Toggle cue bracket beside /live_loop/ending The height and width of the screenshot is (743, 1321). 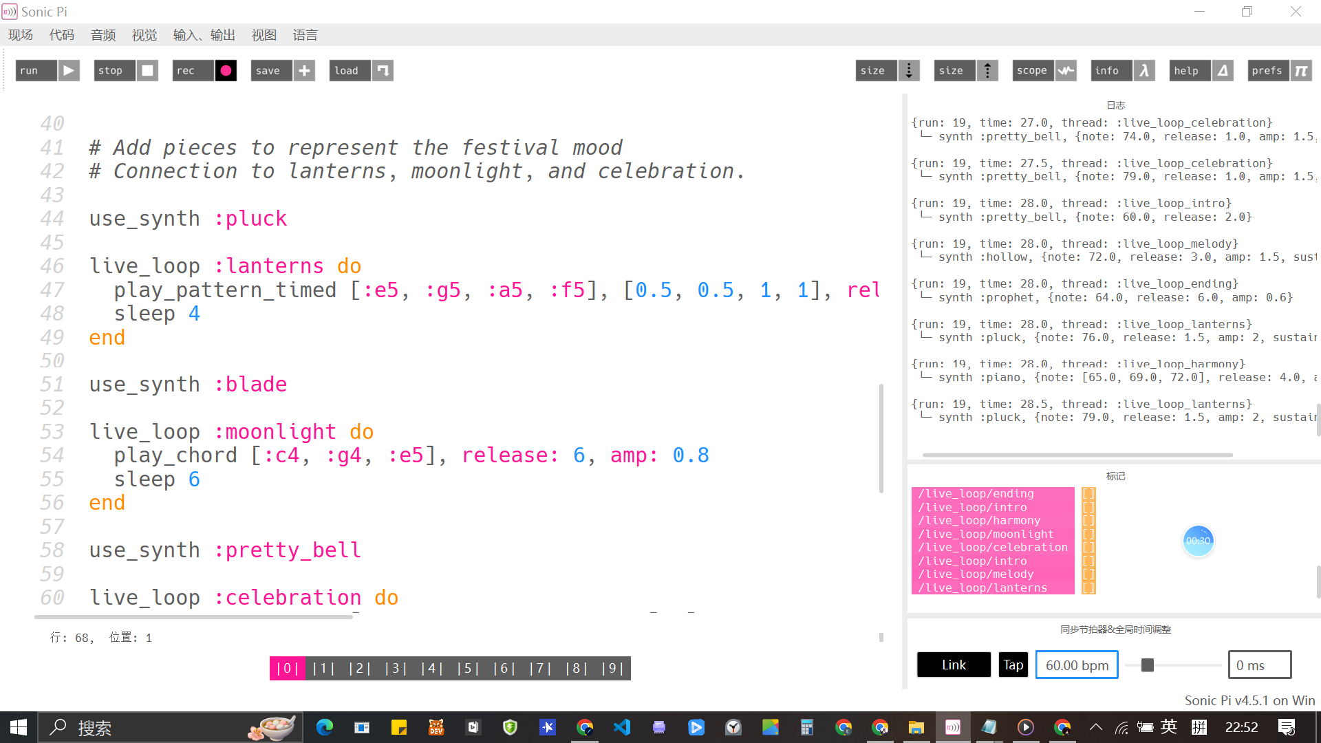tap(1088, 494)
